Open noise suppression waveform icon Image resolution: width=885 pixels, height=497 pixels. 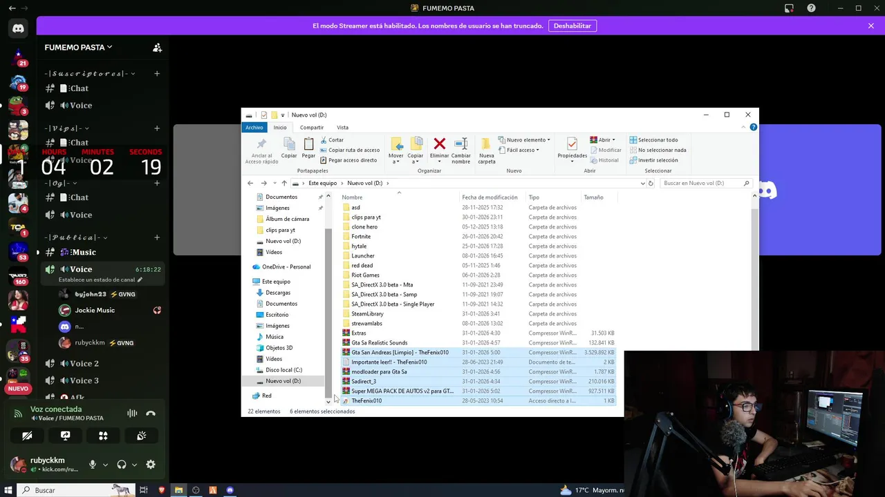pyautogui.click(x=132, y=413)
